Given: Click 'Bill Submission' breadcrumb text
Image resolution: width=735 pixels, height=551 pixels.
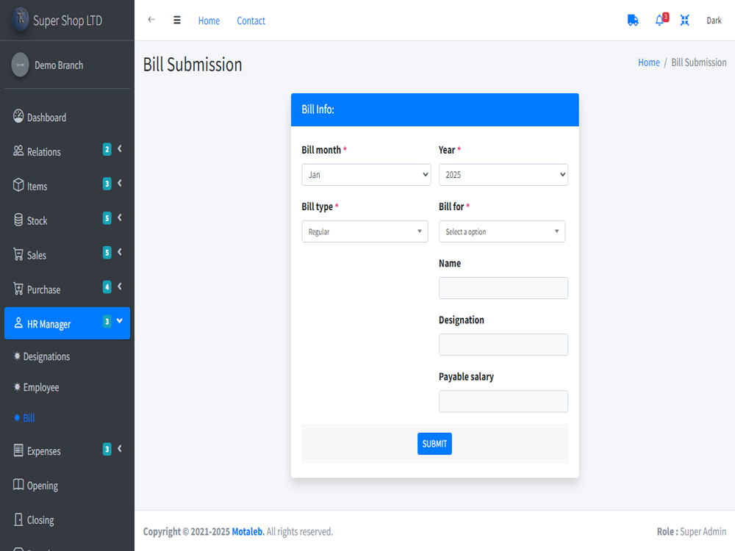Looking at the screenshot, I should tap(698, 62).
